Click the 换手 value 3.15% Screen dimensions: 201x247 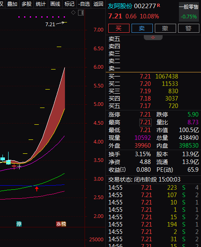click(x=143, y=154)
